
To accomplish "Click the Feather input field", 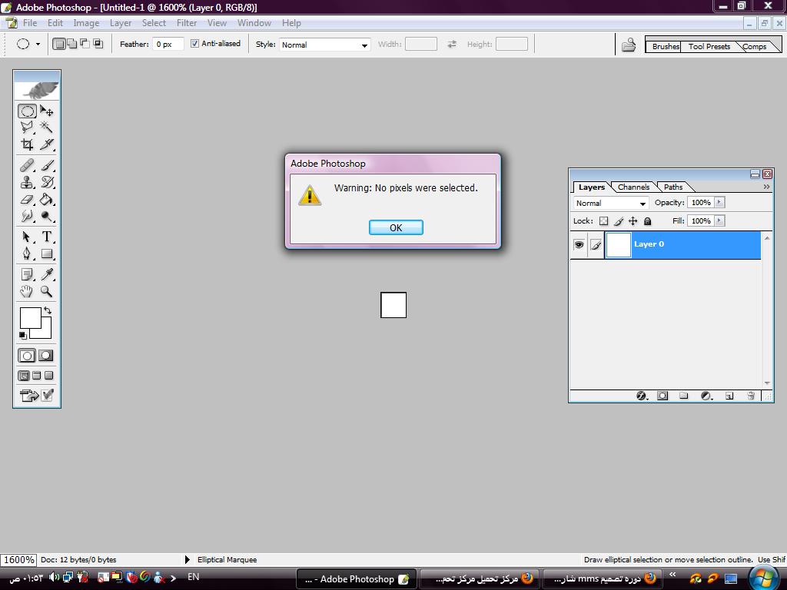I will pyautogui.click(x=168, y=45).
